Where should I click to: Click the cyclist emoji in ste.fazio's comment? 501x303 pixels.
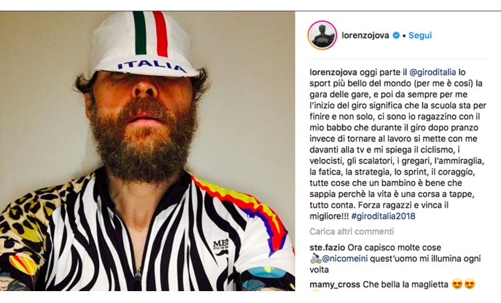point(315,258)
